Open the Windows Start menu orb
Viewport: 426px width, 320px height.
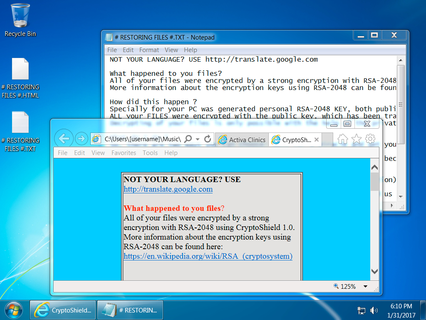(x=14, y=310)
